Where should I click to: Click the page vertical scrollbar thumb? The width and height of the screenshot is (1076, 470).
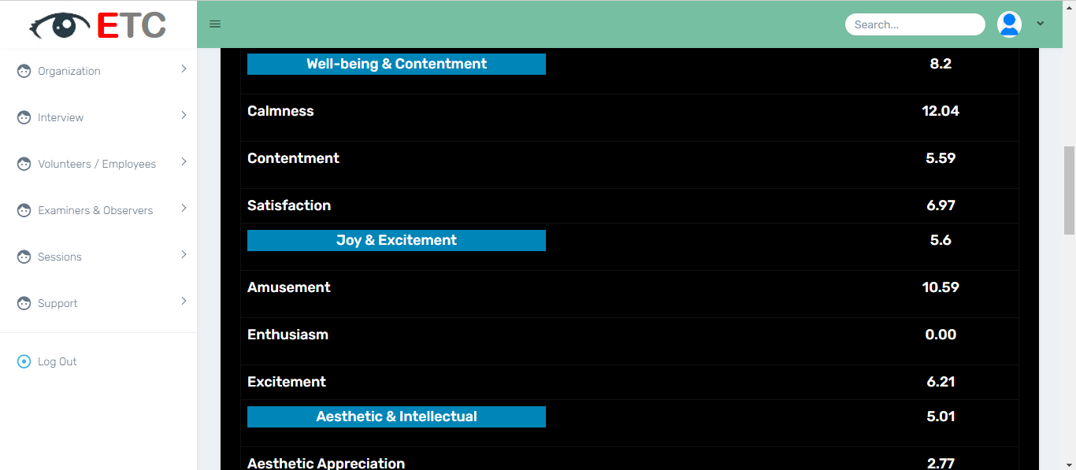coord(1069,190)
